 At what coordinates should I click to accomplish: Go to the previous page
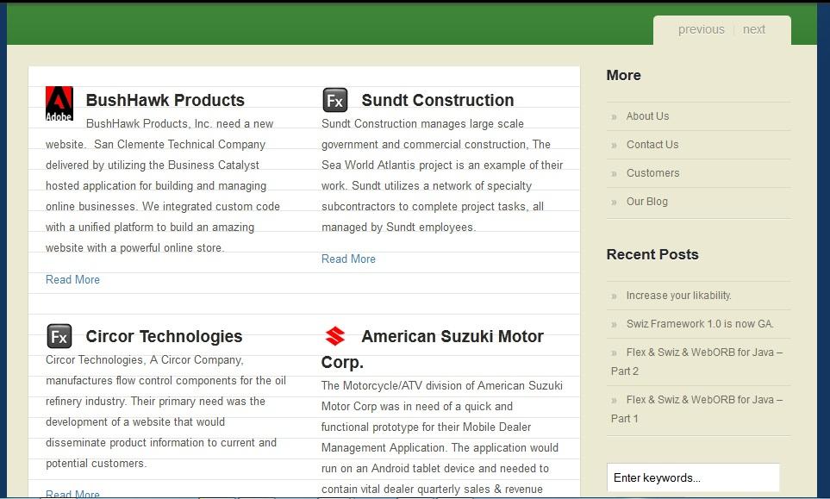pos(701,29)
